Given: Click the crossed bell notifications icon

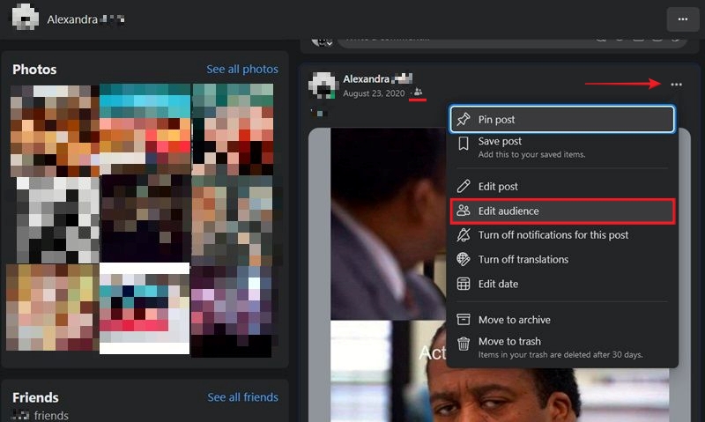Looking at the screenshot, I should 464,235.
